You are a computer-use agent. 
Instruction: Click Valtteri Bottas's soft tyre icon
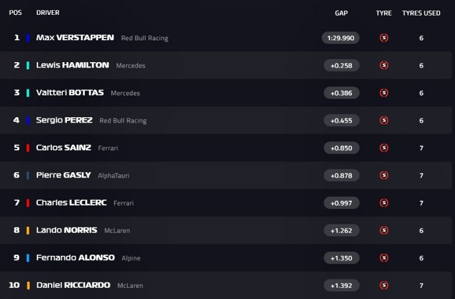(x=384, y=93)
